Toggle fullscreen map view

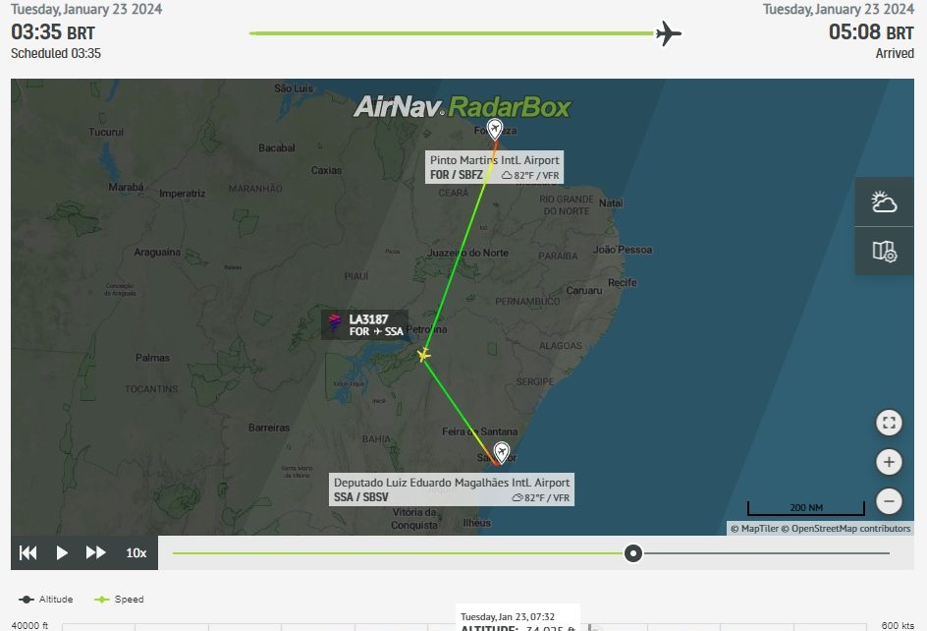889,423
